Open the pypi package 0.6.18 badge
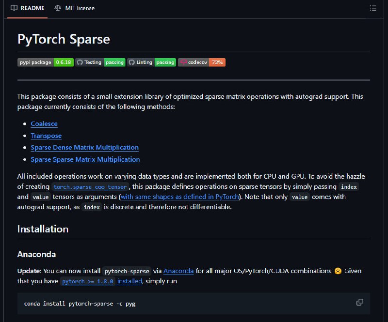Image resolution: width=388 pixels, height=322 pixels. point(46,62)
